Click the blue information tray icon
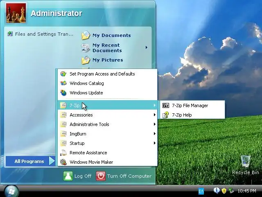262x197 pixels. click(x=217, y=190)
